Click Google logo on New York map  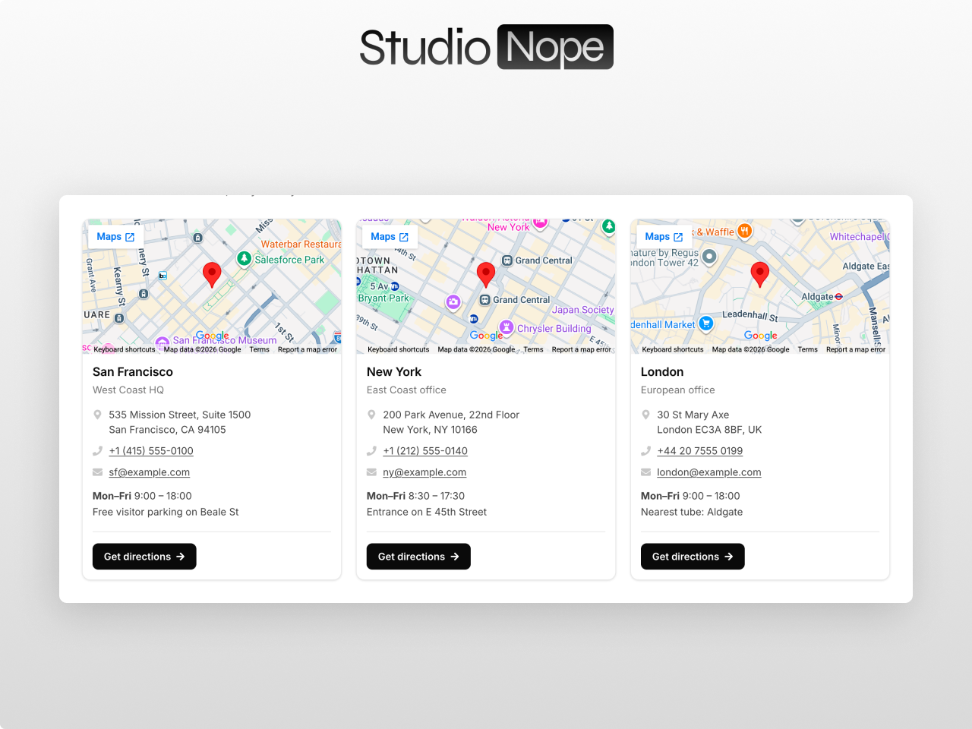click(486, 336)
